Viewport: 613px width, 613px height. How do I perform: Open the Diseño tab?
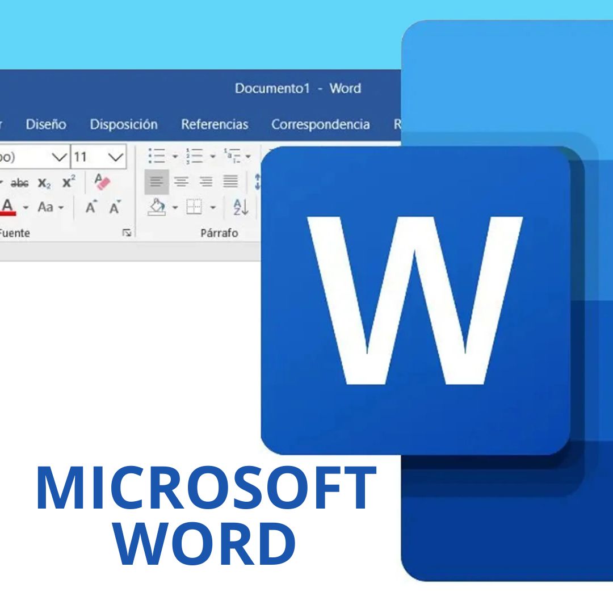click(46, 124)
